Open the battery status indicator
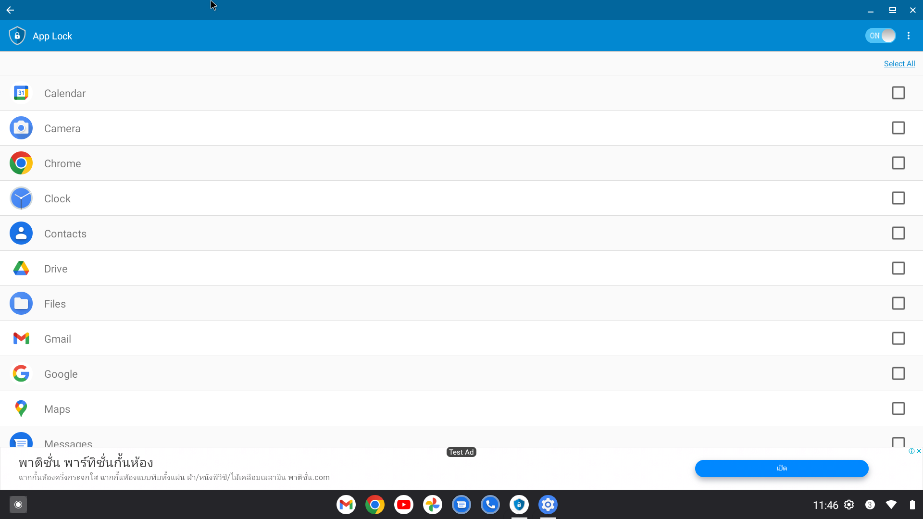The height and width of the screenshot is (519, 923). [913, 505]
